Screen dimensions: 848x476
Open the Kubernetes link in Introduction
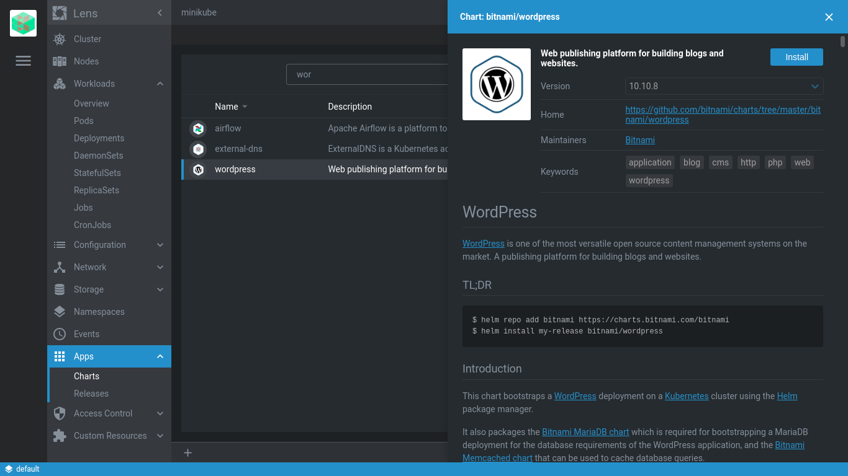(x=687, y=396)
